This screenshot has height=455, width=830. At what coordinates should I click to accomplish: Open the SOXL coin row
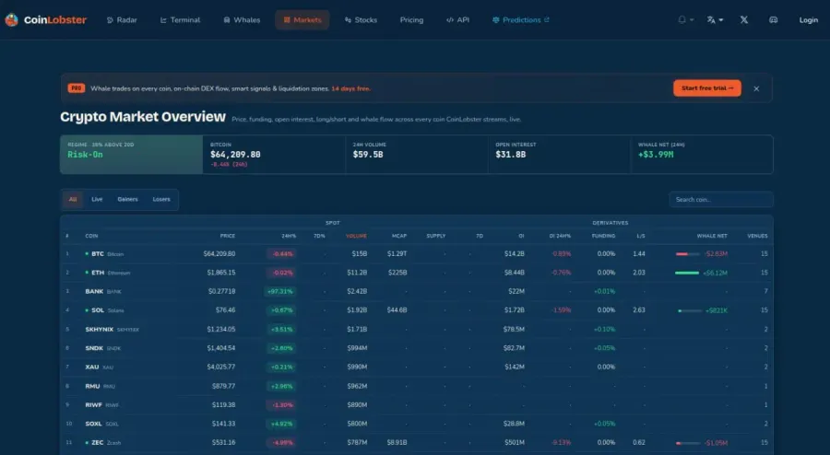[417, 424]
